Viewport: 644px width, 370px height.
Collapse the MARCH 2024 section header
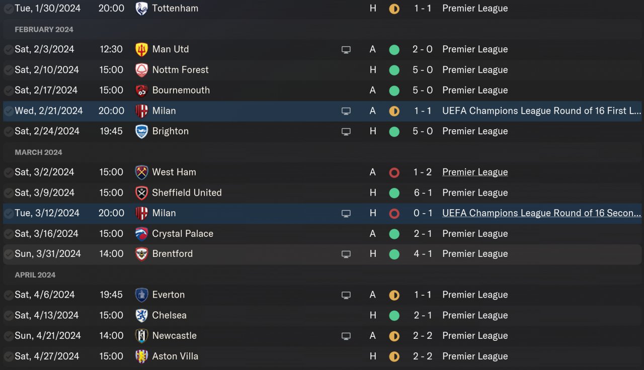(38, 152)
